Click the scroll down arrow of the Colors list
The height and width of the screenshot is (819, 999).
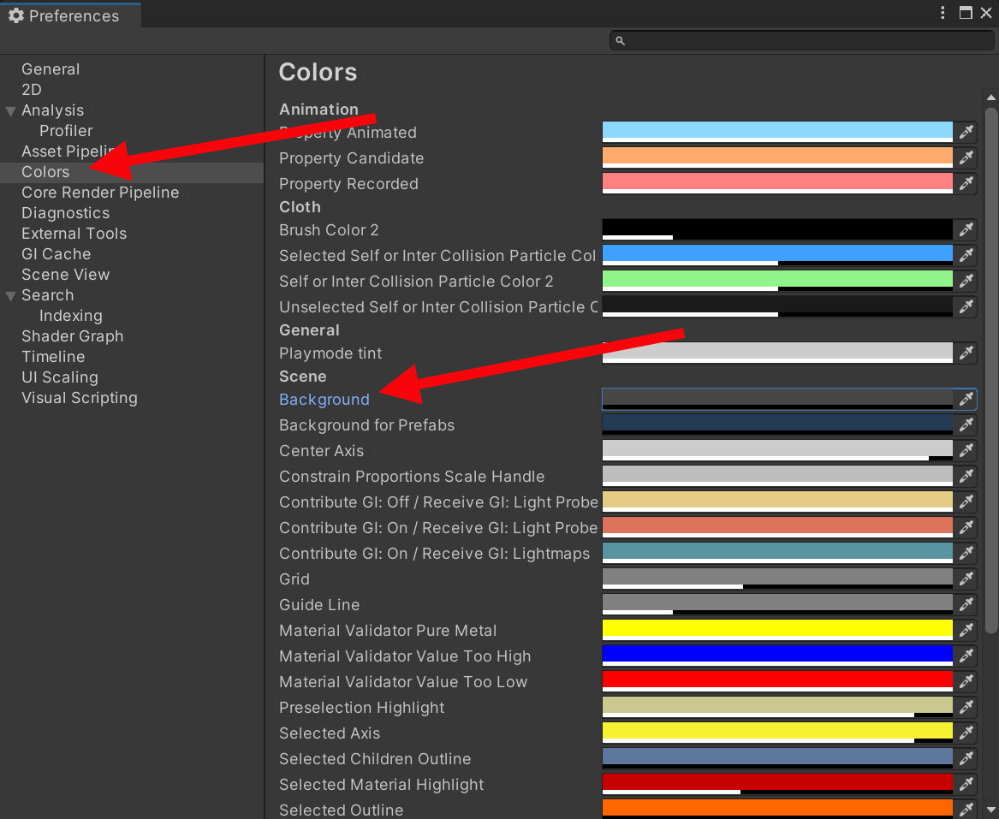(x=990, y=810)
